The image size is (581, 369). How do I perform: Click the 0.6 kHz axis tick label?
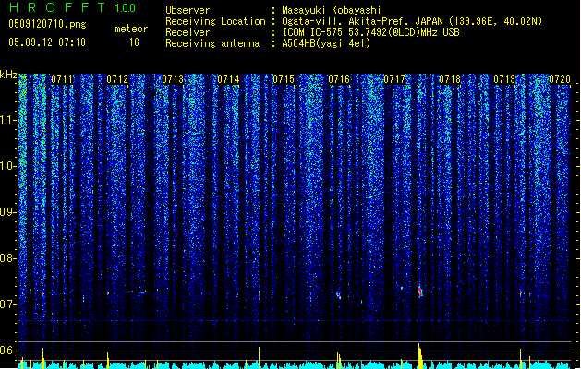[8, 351]
